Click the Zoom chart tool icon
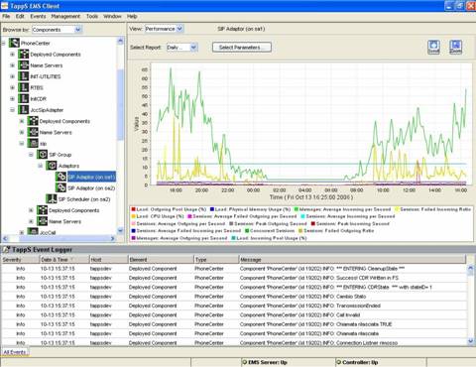Screen dimensions: 476x367 pos(455,48)
